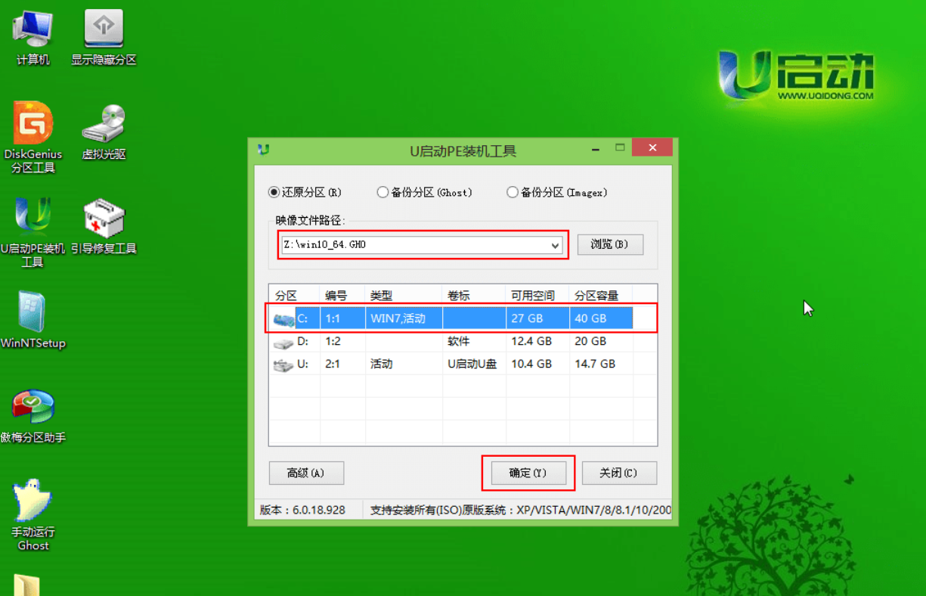
Task: Select the 还原分区(R) radio button
Action: pyautogui.click(x=274, y=193)
